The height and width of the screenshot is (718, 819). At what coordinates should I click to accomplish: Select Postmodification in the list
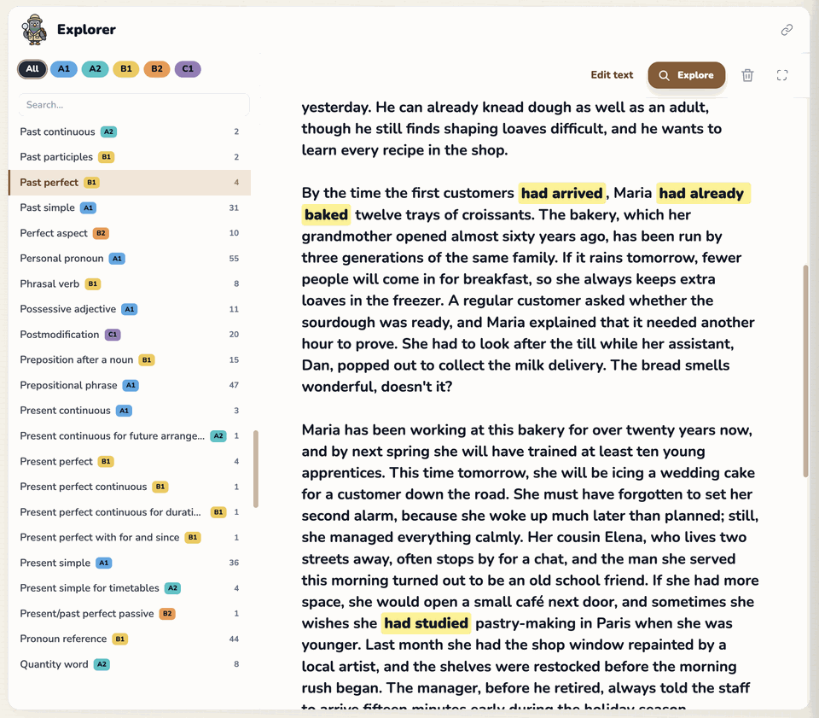pos(130,335)
